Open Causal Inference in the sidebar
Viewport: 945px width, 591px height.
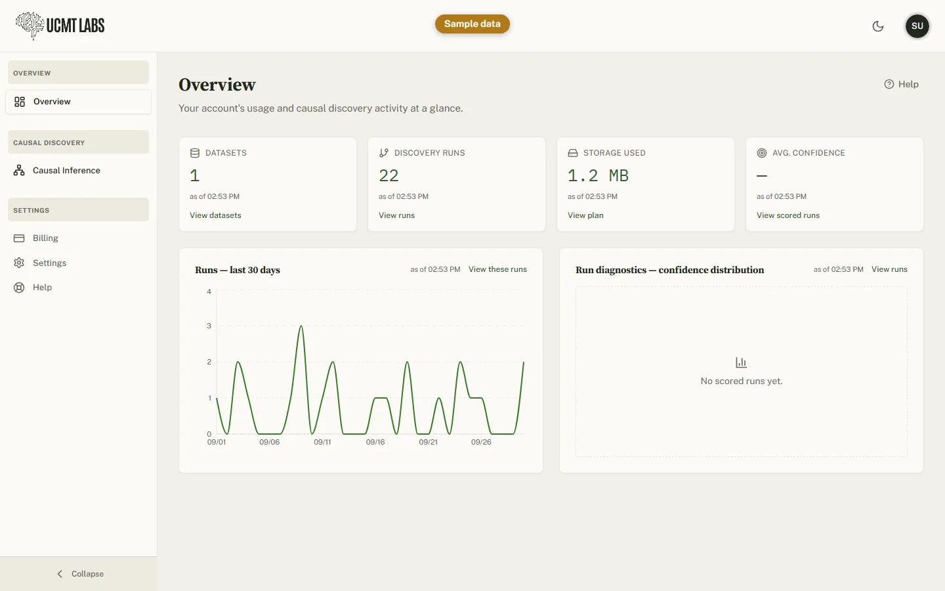(x=79, y=171)
